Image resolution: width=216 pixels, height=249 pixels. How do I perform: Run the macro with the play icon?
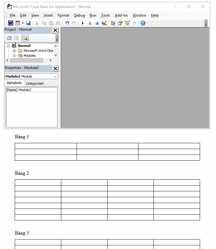[83, 23]
